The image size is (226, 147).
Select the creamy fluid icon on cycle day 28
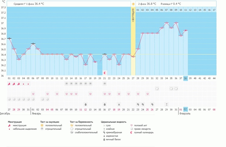[138, 104]
